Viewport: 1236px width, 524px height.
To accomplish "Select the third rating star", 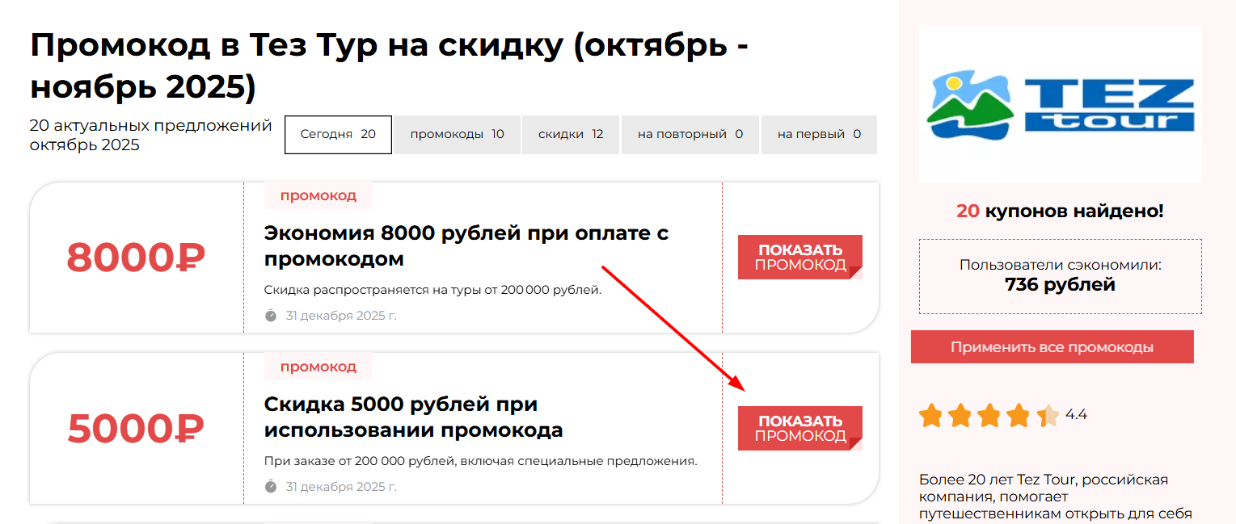I will click(989, 416).
